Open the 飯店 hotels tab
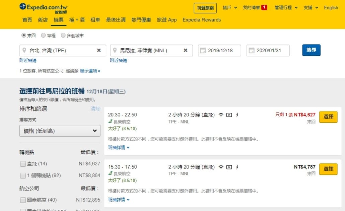The height and width of the screenshot is (211, 345). coord(43,20)
